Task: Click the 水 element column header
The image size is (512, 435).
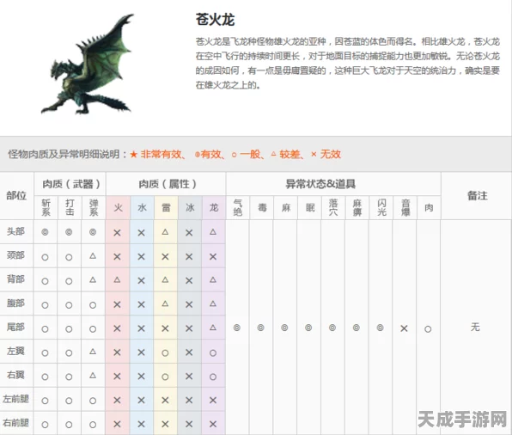Action: [142, 207]
